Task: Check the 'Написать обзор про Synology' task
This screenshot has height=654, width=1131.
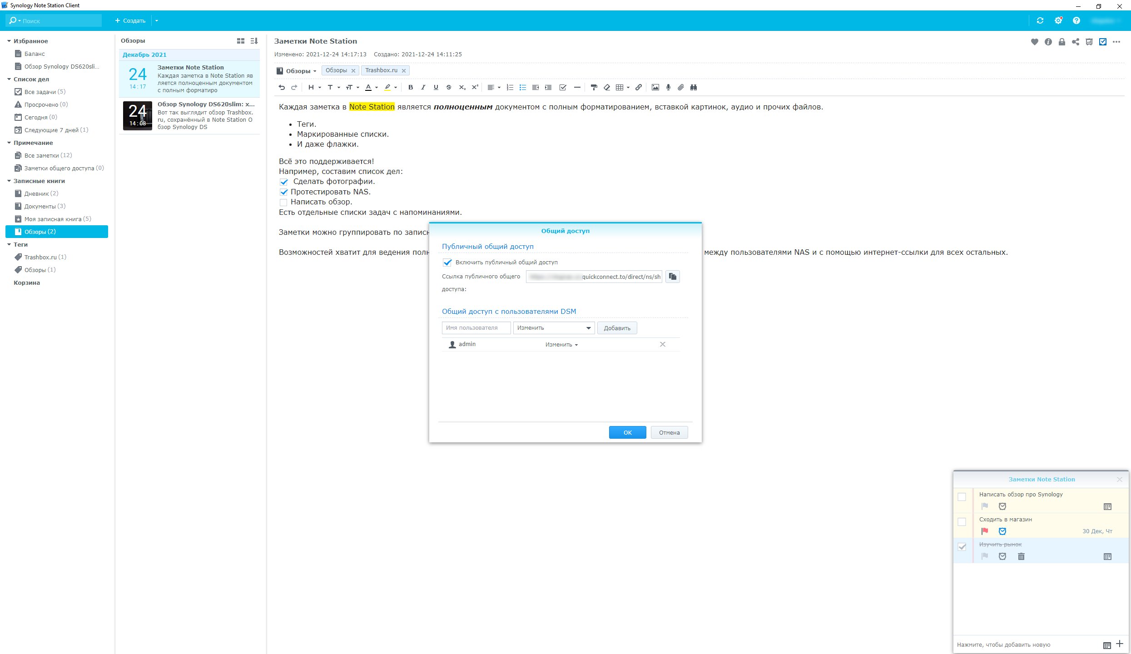Action: tap(962, 497)
